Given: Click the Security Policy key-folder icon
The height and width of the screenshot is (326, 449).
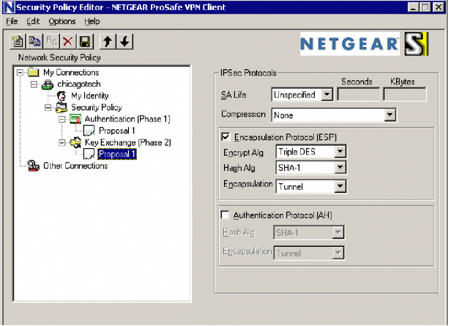Looking at the screenshot, I should (62, 107).
